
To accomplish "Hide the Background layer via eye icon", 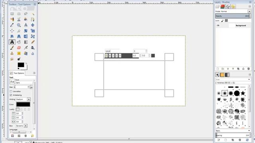I will (x=218, y=25).
